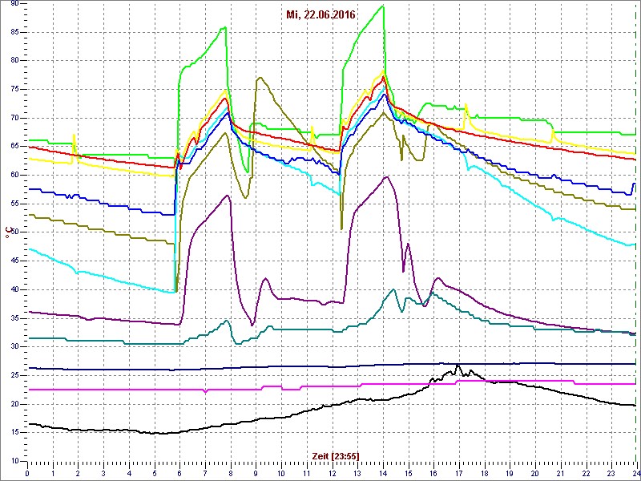
Task: Select hour 5 on the time axis
Action: click(154, 473)
